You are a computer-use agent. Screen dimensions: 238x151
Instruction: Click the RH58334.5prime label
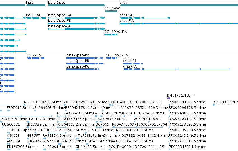57,136
